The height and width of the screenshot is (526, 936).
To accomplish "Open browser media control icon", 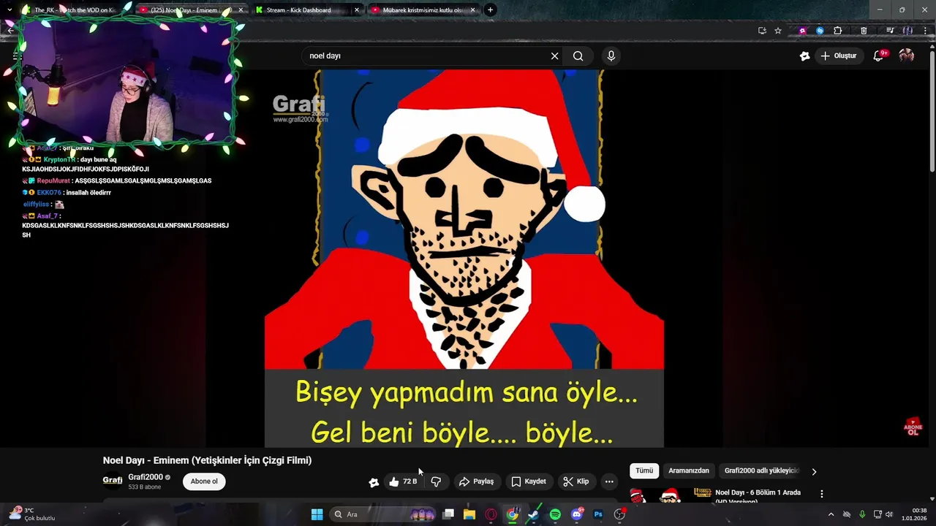I will point(890,31).
